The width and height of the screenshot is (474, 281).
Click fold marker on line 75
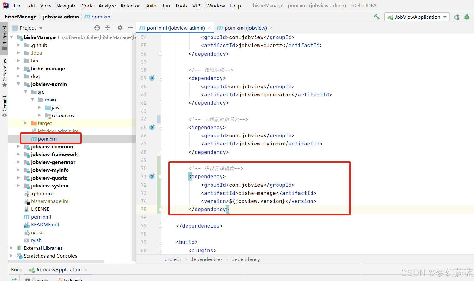[161, 209]
